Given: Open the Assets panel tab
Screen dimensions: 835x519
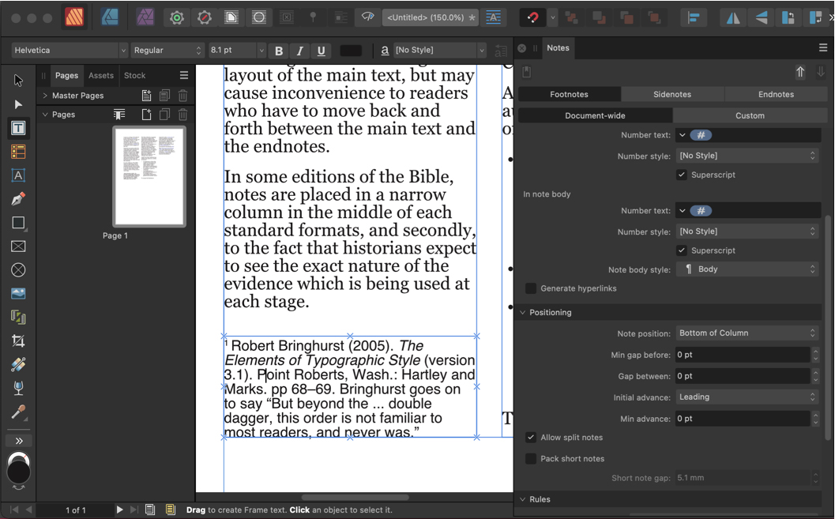Looking at the screenshot, I should tap(101, 76).
